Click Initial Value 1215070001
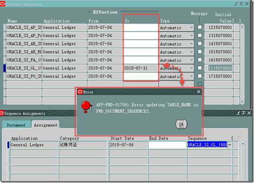The image size is (254, 183). 219,27
